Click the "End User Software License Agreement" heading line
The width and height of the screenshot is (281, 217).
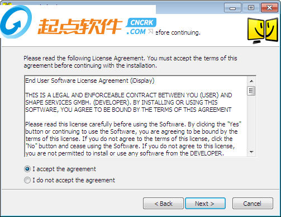click(90, 81)
